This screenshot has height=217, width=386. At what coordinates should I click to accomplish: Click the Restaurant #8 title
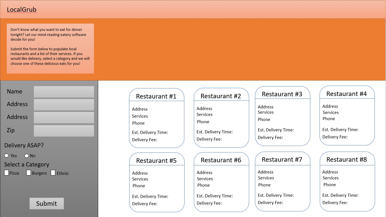(x=347, y=159)
